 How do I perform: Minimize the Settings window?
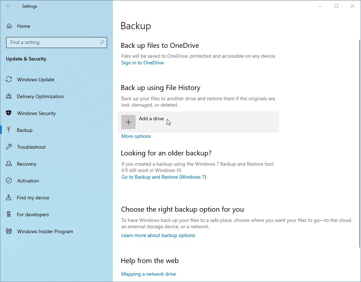click(x=320, y=6)
